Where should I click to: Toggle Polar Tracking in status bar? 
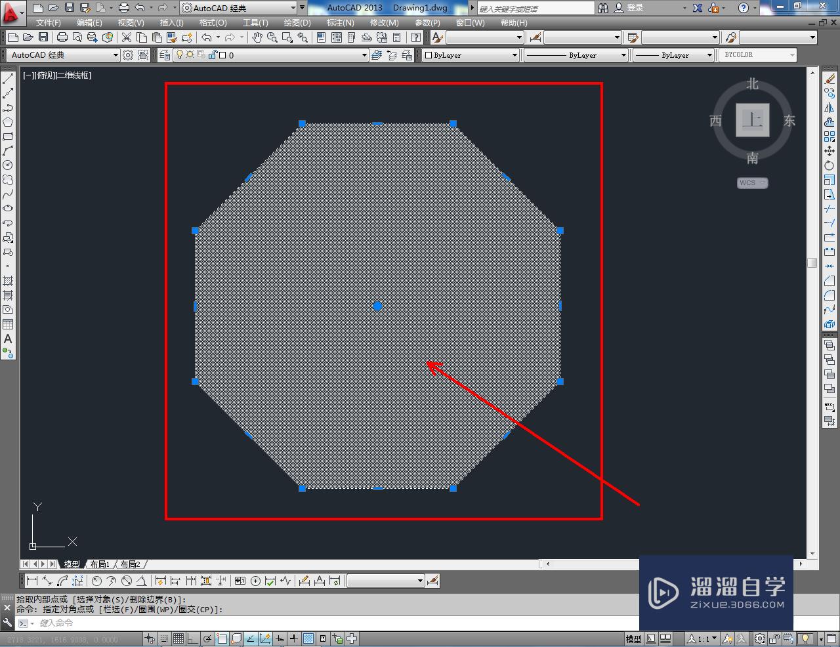(x=207, y=638)
